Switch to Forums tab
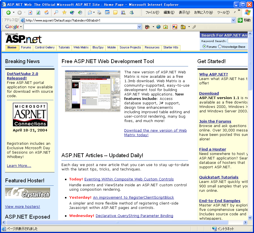This screenshot has width=254, height=233. (x=26, y=48)
